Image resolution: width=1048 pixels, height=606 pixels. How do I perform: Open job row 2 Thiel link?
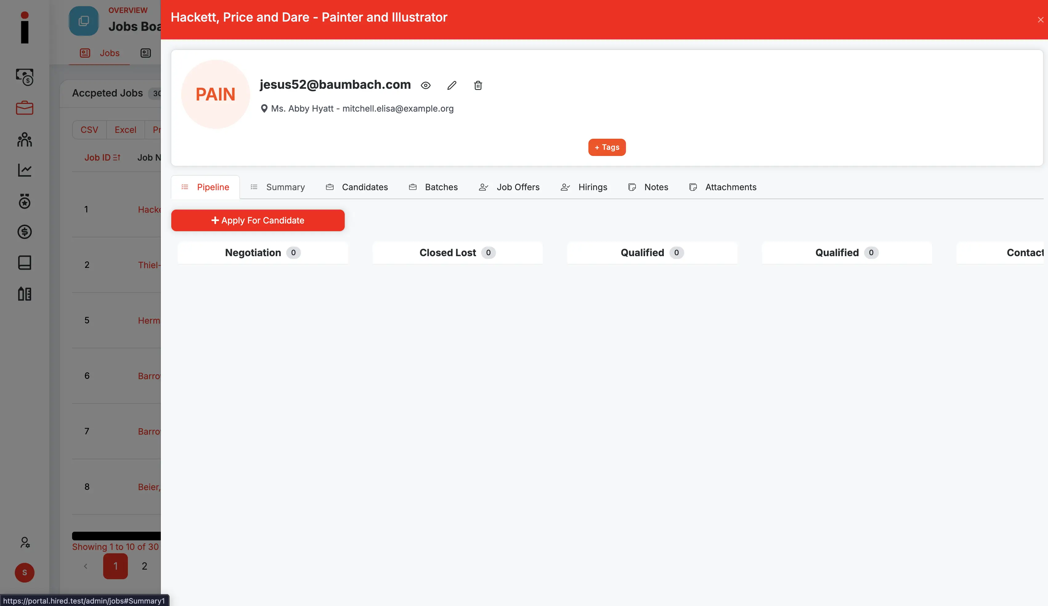tap(149, 265)
